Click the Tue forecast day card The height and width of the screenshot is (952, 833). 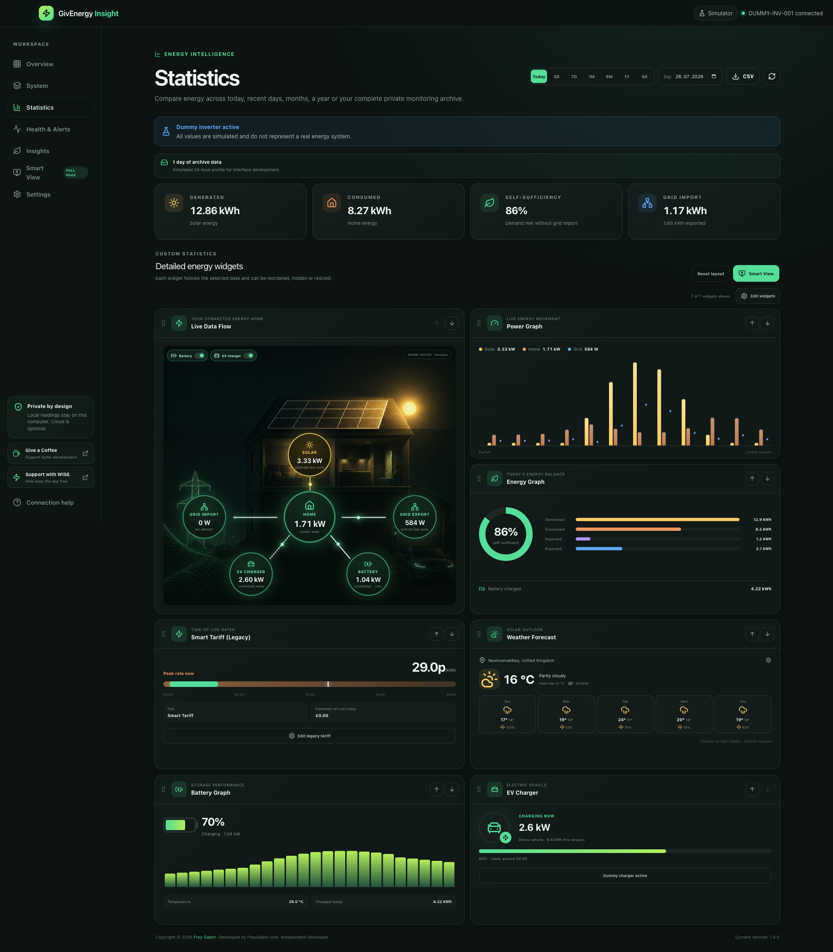pos(625,714)
